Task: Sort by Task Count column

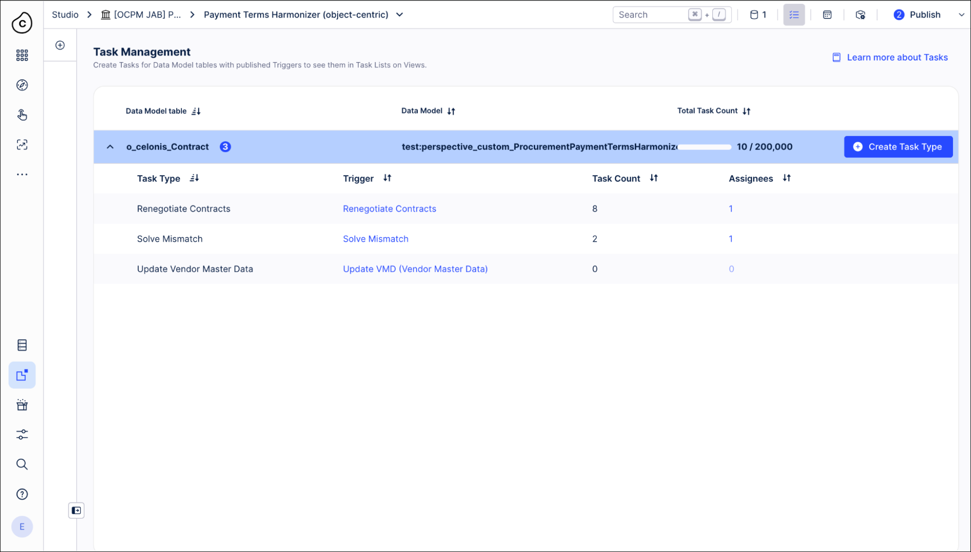Action: [x=654, y=178]
